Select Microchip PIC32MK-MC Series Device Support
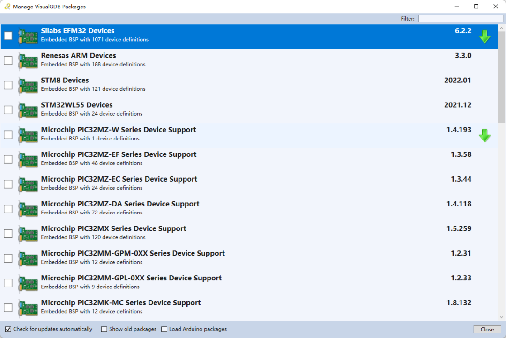This screenshot has width=506, height=338. click(121, 303)
